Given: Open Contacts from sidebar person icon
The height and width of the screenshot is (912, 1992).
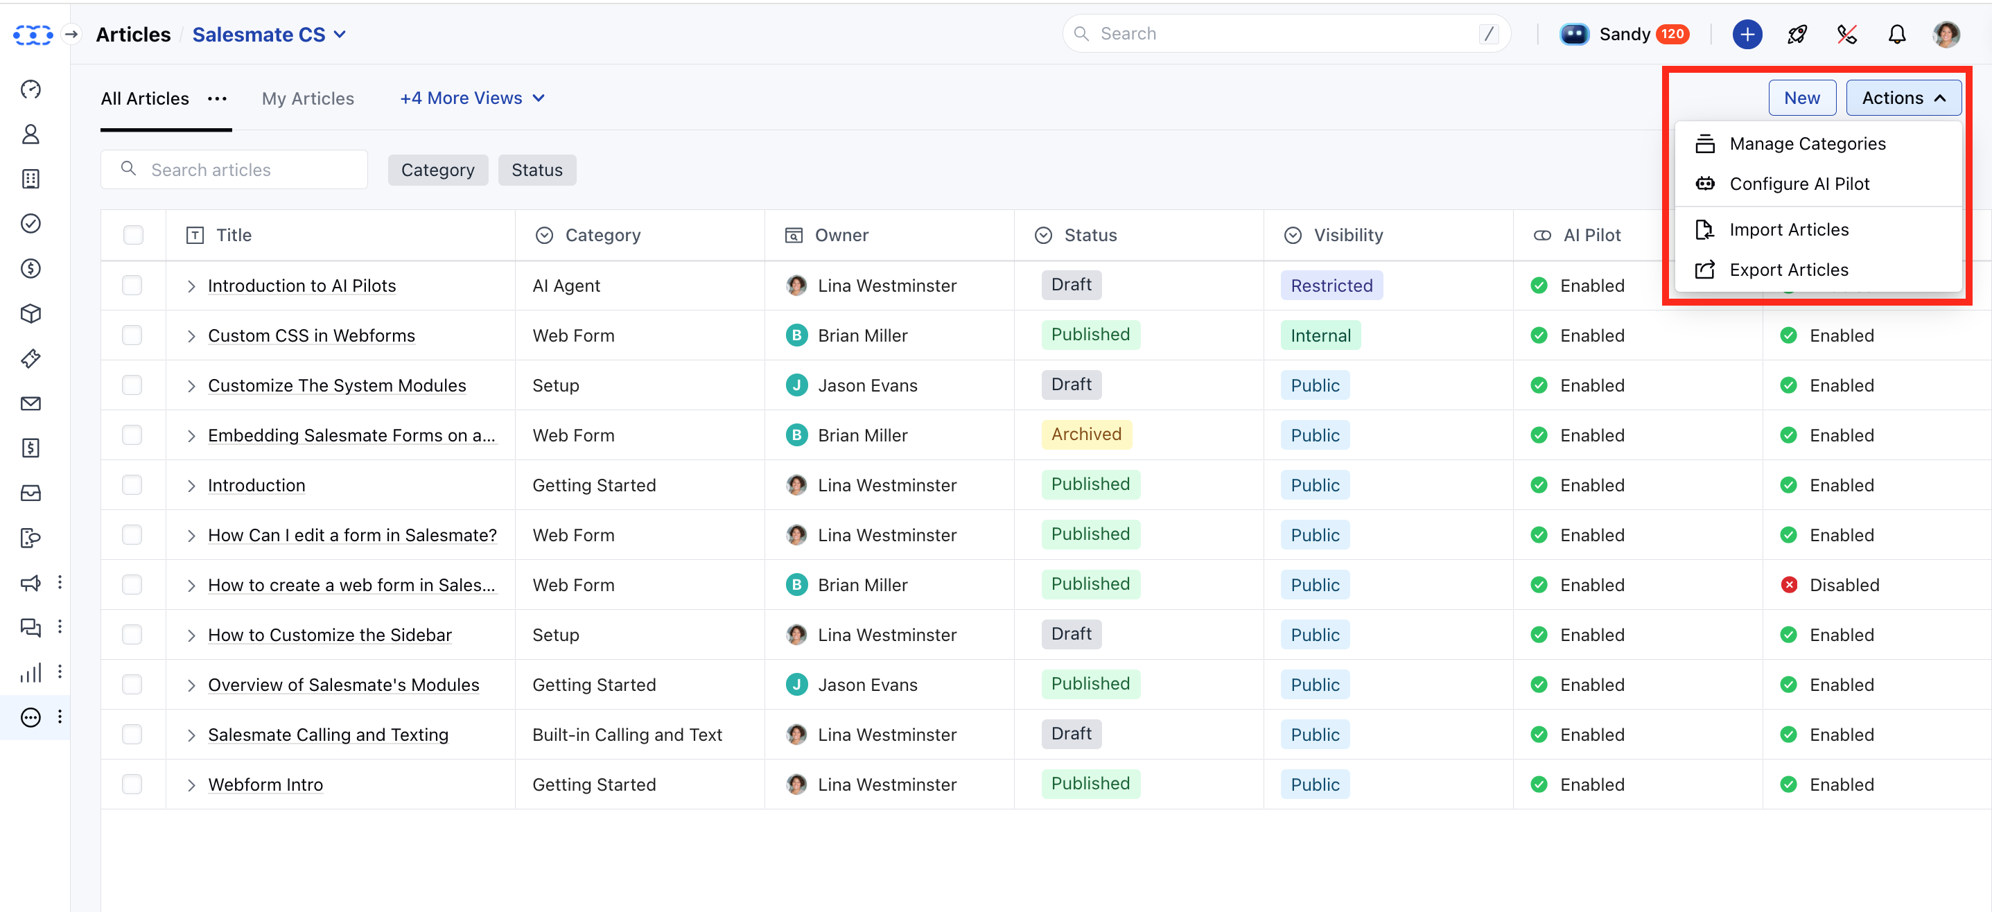Looking at the screenshot, I should tap(31, 134).
